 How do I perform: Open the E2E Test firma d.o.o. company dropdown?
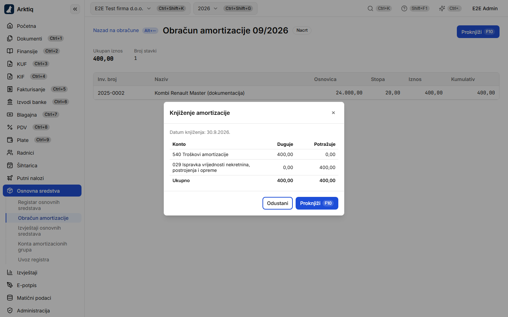tap(140, 8)
